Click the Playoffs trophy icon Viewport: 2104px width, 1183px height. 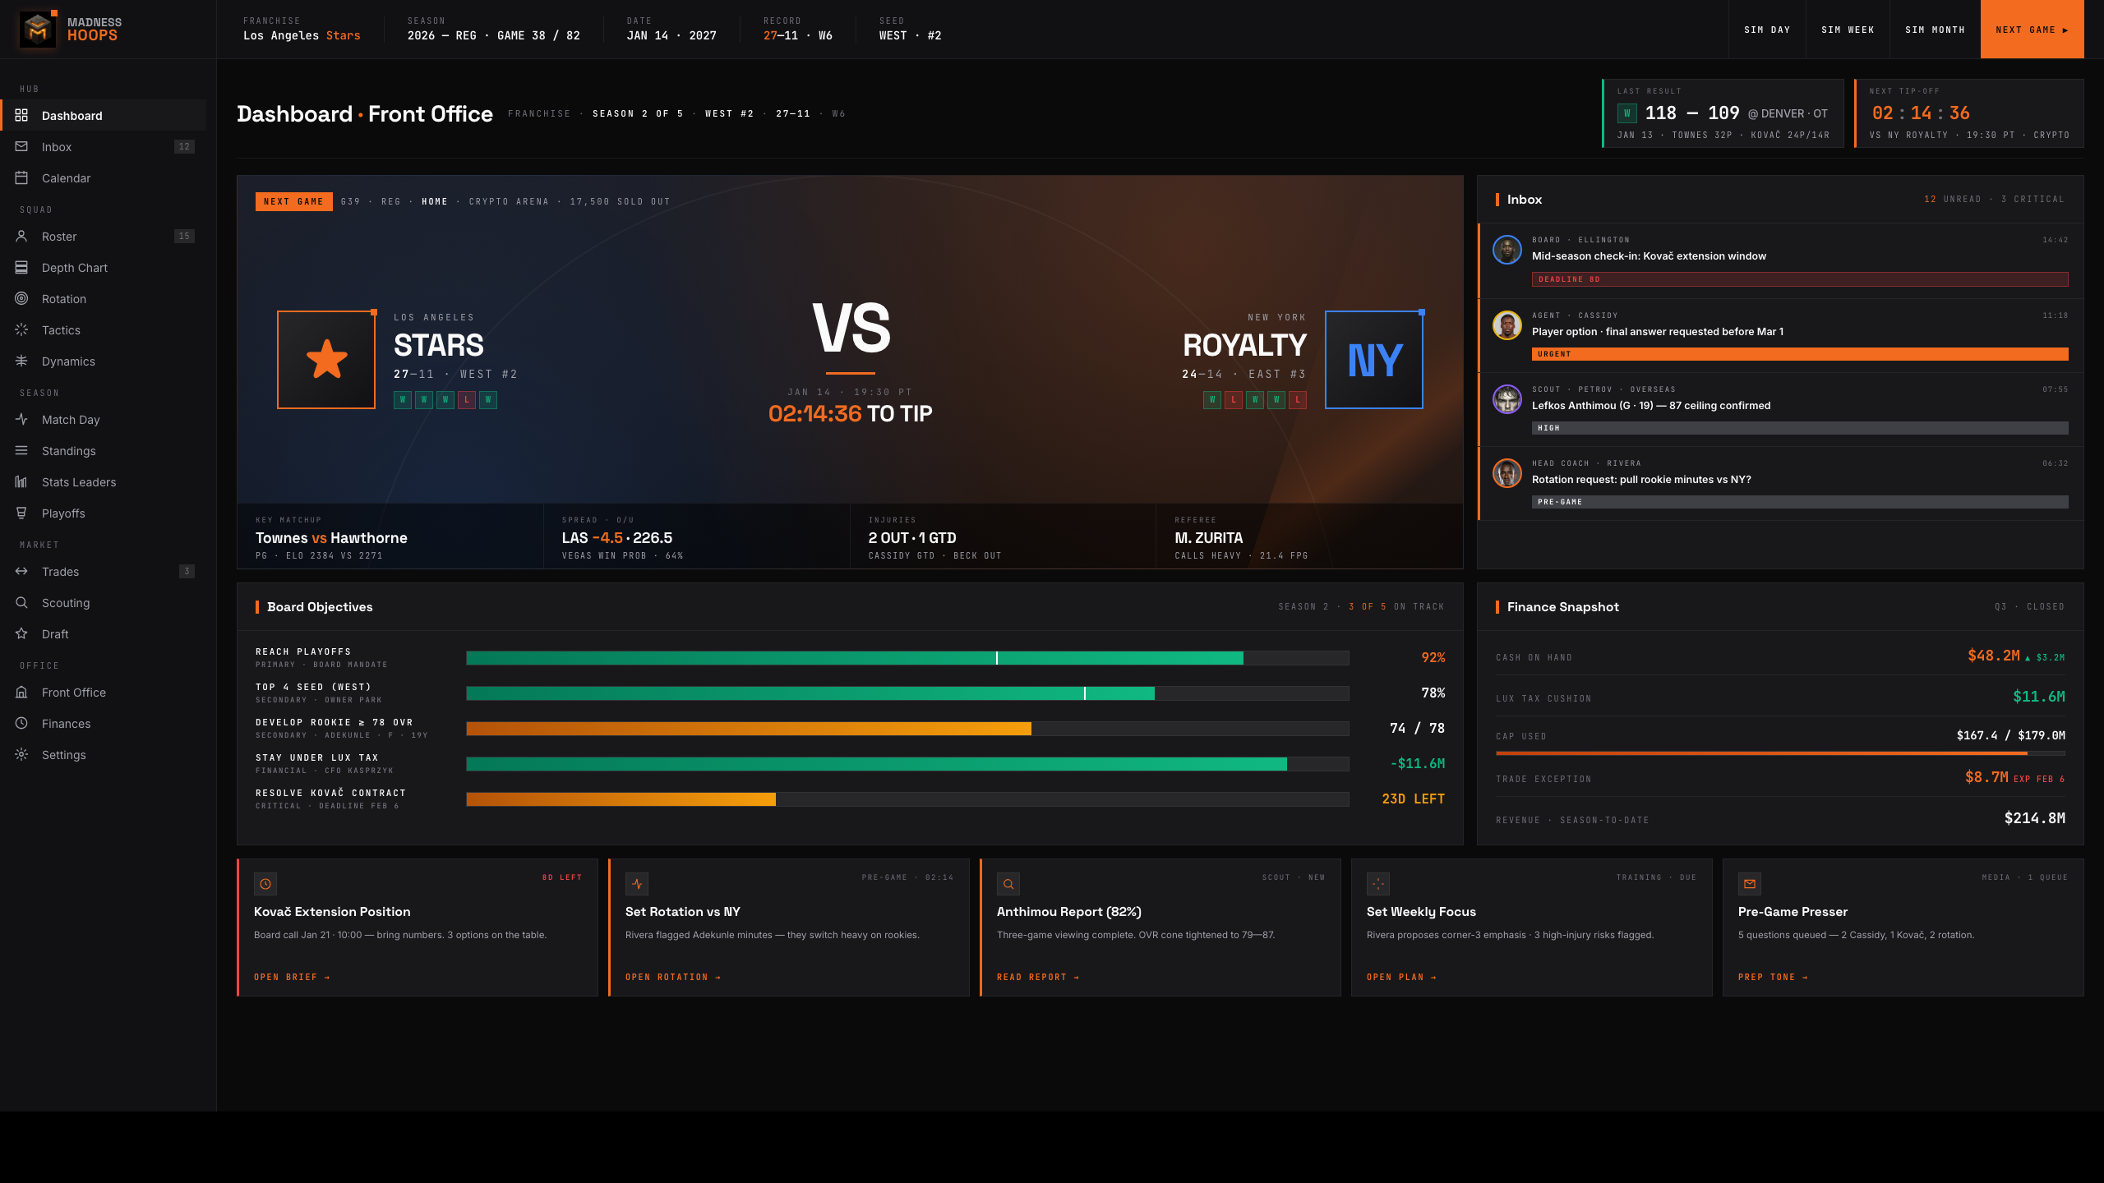pyautogui.click(x=21, y=513)
